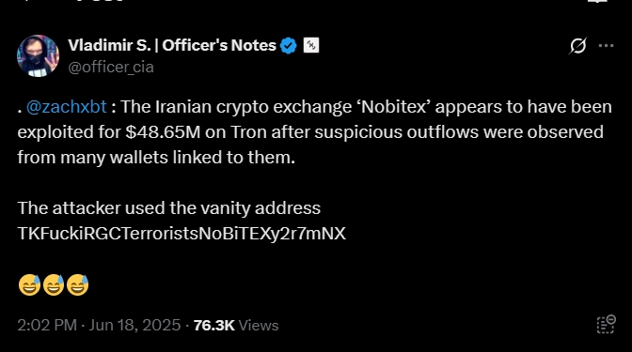Click the dashed document icon with minus badge
This screenshot has width=632, height=352.
tap(606, 325)
